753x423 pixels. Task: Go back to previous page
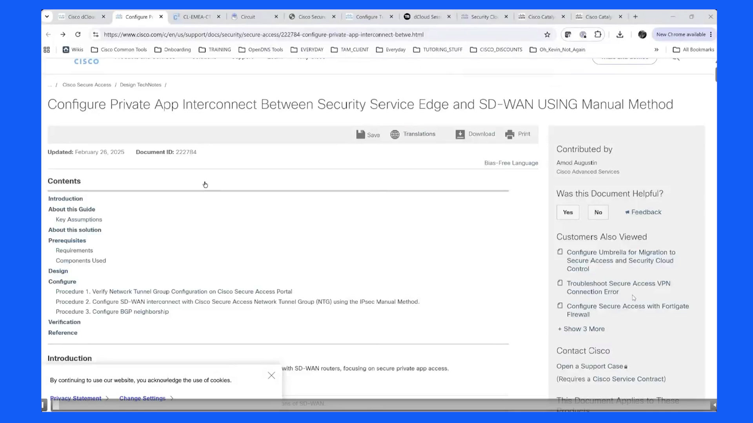coord(48,34)
